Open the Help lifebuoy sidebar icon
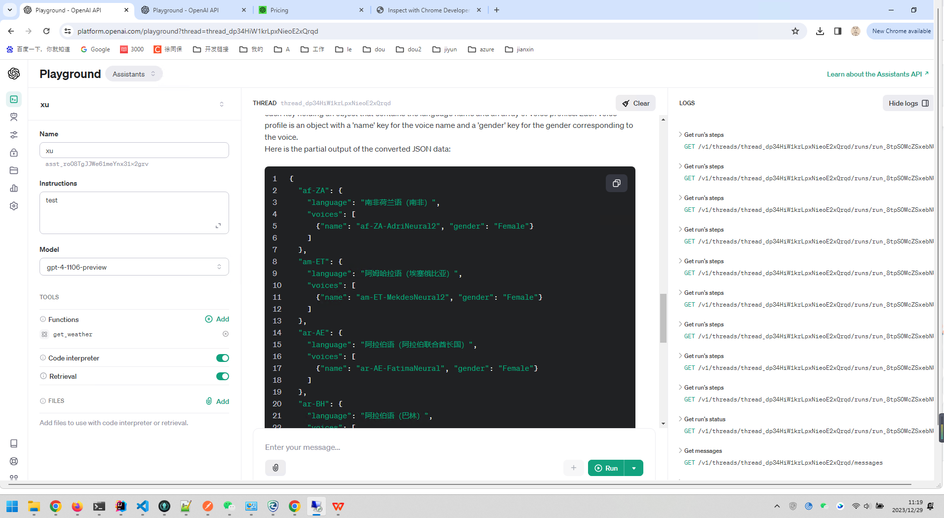This screenshot has height=518, width=944. tap(14, 461)
